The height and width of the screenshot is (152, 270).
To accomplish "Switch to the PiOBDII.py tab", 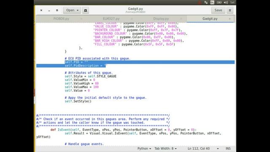I will tap(61, 19).
